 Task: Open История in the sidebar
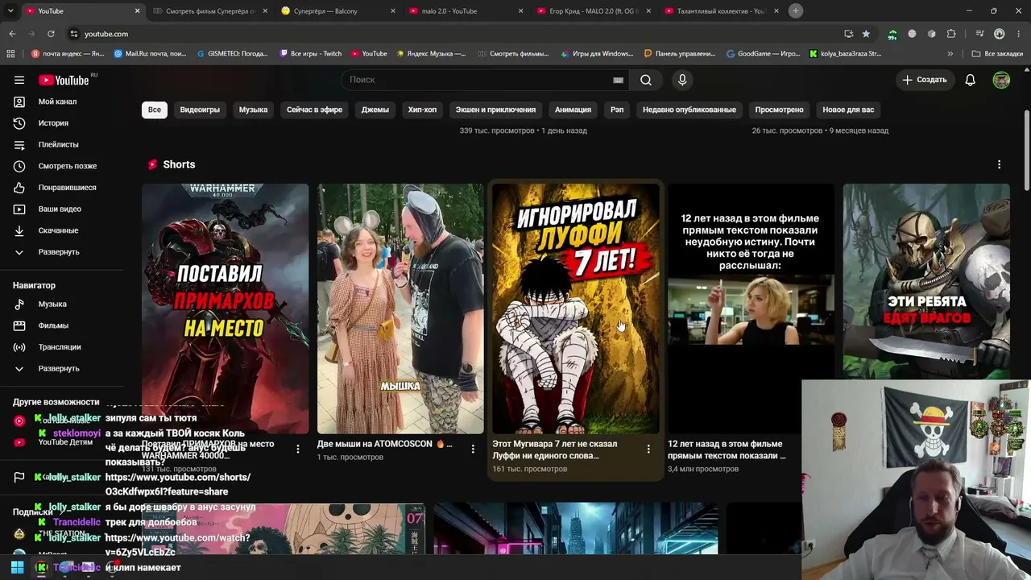[x=53, y=123]
